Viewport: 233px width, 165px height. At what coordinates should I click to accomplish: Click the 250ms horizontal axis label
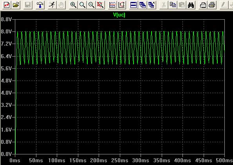coord(120,160)
